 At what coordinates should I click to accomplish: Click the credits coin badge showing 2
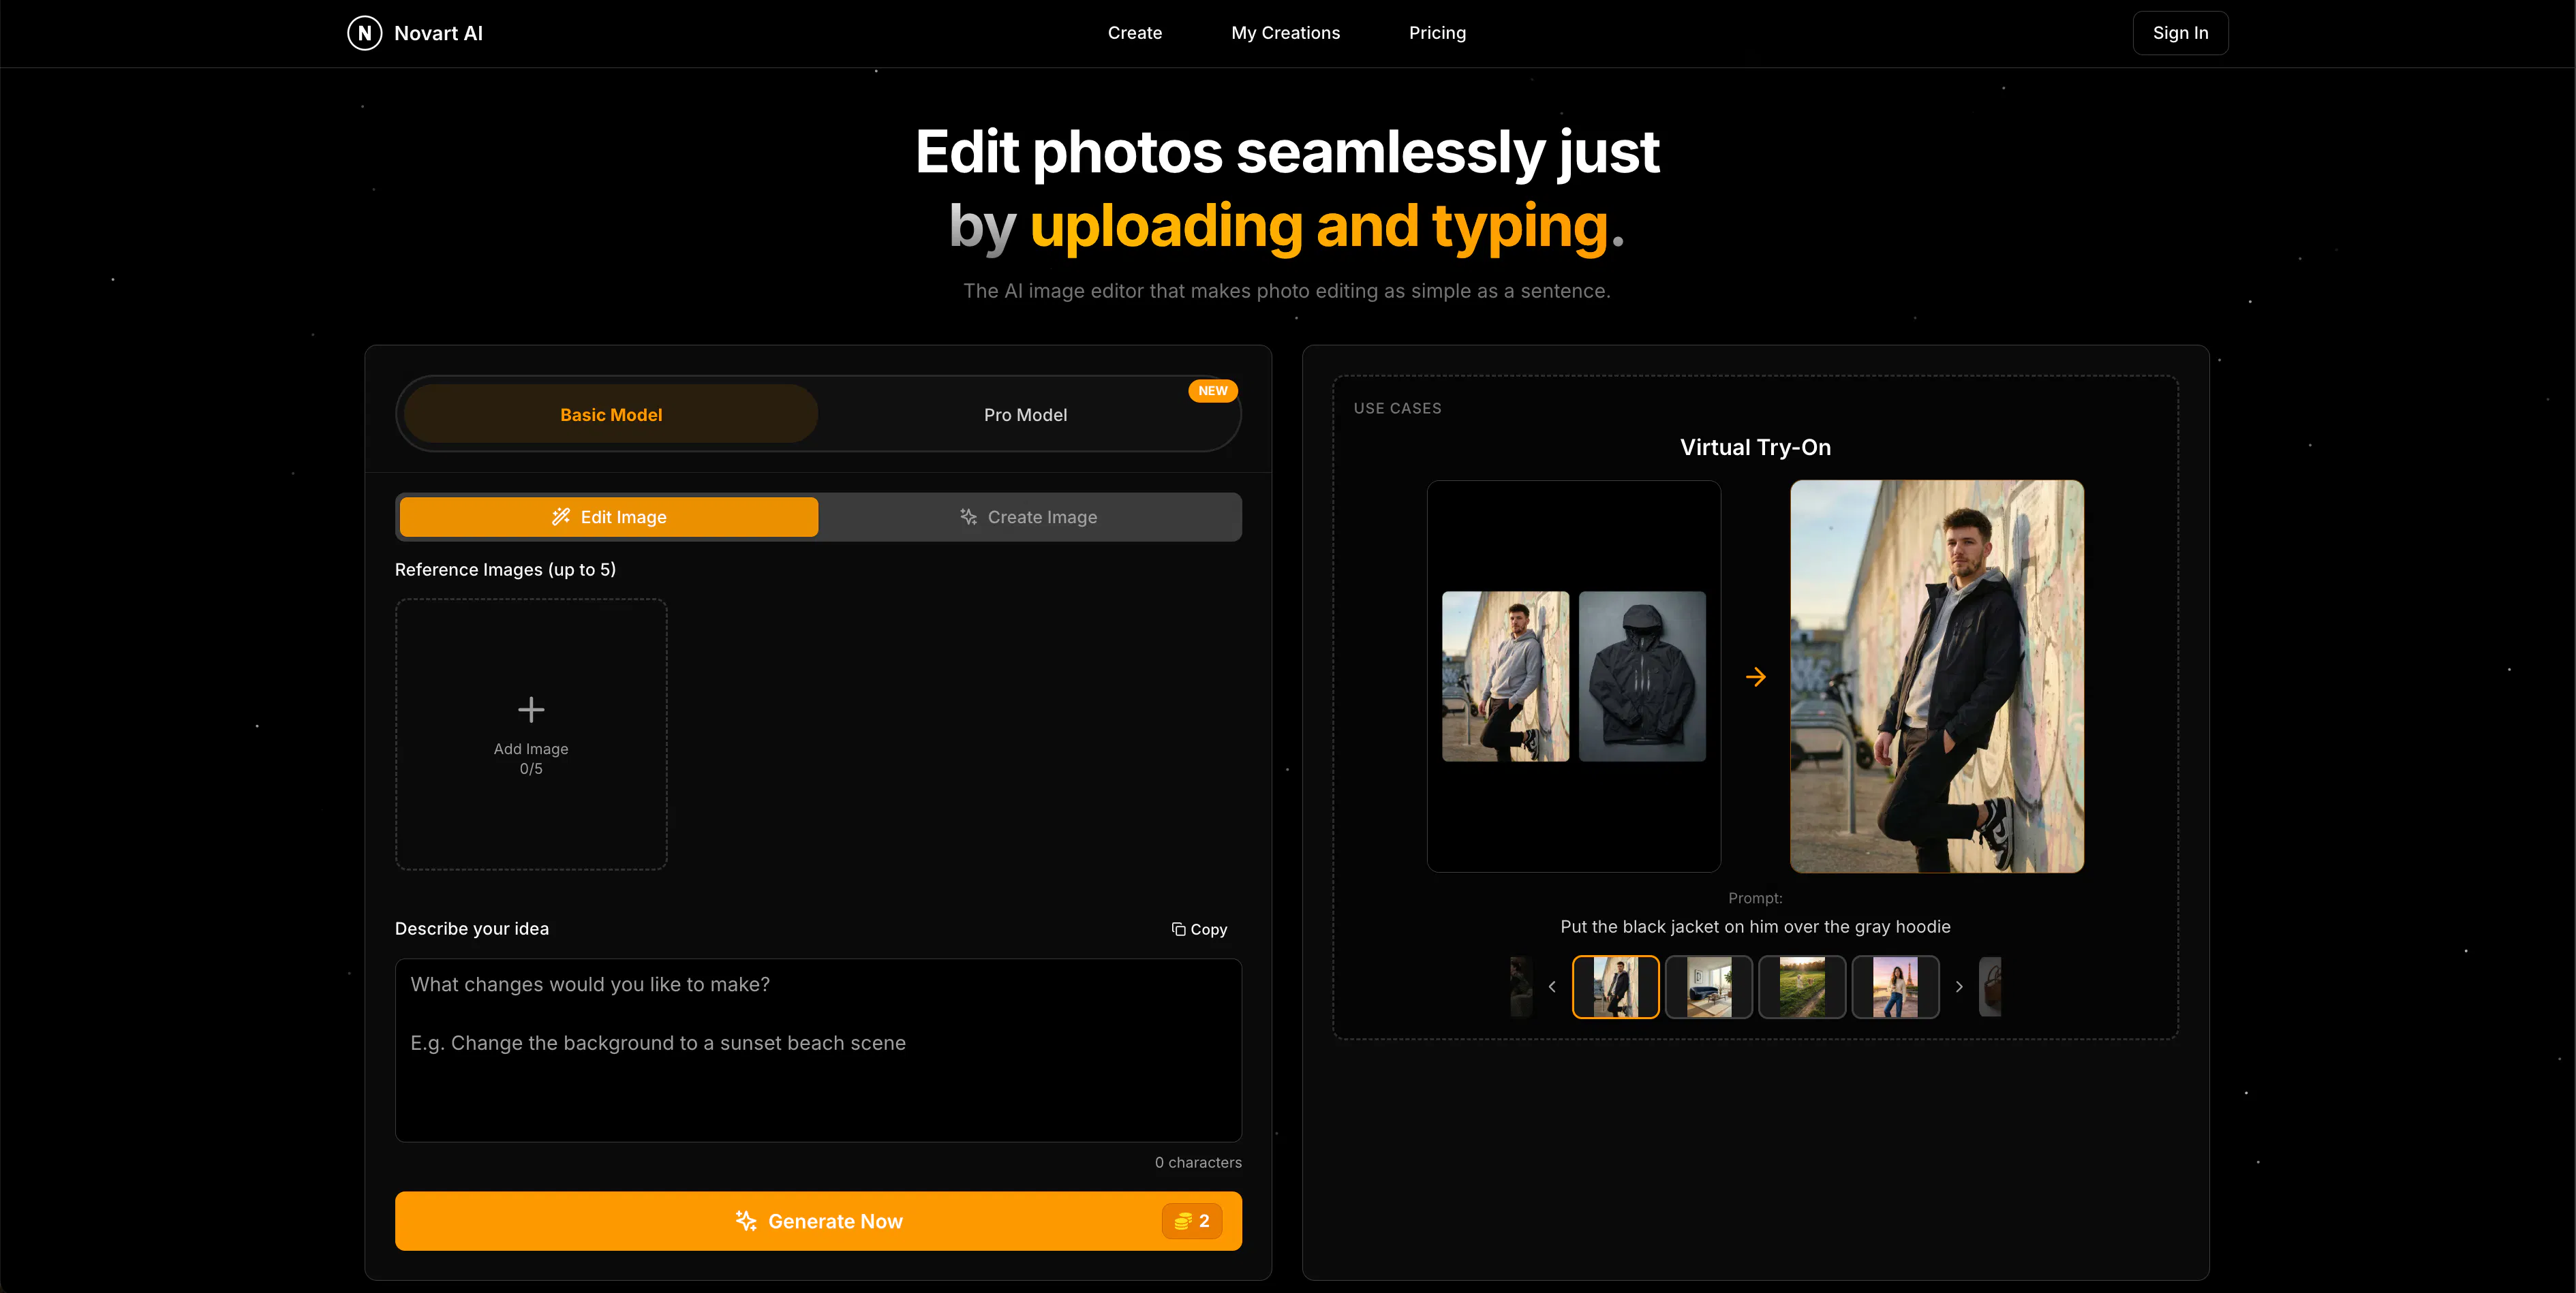[x=1191, y=1221]
